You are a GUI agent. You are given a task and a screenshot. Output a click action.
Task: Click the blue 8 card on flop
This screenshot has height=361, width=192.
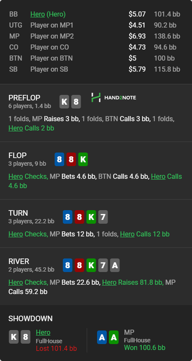pyautogui.click(x=60, y=159)
